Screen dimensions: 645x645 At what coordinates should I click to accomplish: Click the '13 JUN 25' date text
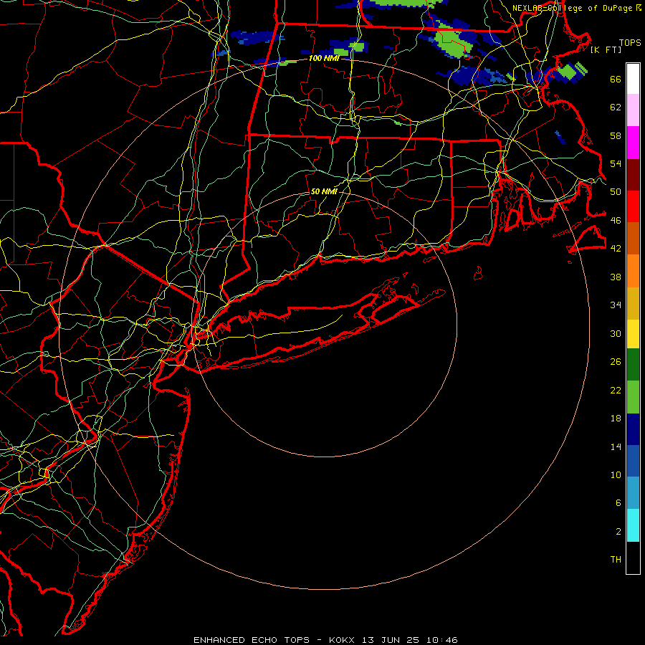(x=391, y=640)
